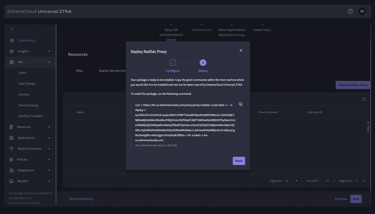375x214 pixels.
Task: Open the BV user avatar menu
Action: point(362,12)
